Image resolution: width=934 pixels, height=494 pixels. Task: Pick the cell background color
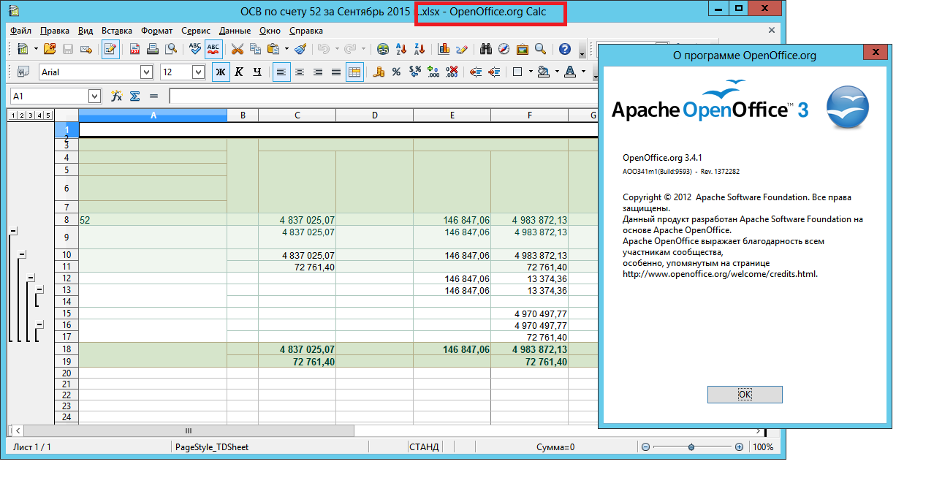coord(542,72)
